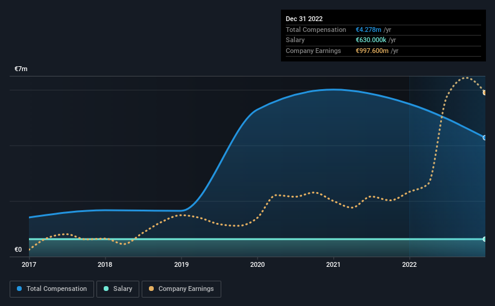Click the Company Earnings endpoint marker

484,93
